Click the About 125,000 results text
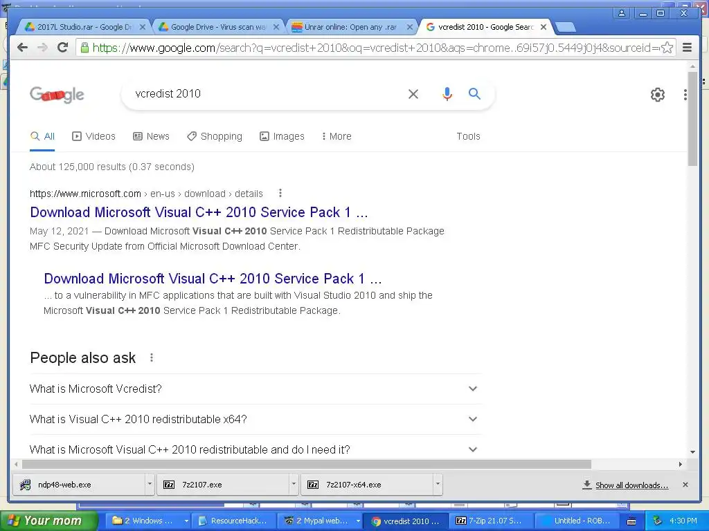This screenshot has width=709, height=531. pos(112,167)
